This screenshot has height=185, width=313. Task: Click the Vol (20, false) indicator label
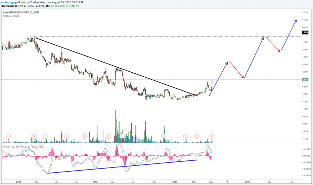point(11,16)
